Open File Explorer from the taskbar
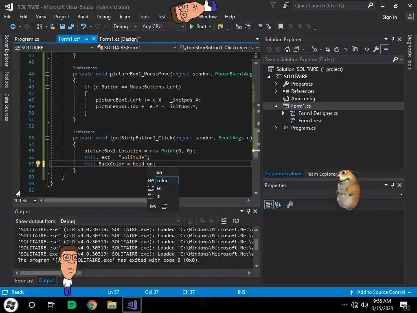 tap(112, 305)
